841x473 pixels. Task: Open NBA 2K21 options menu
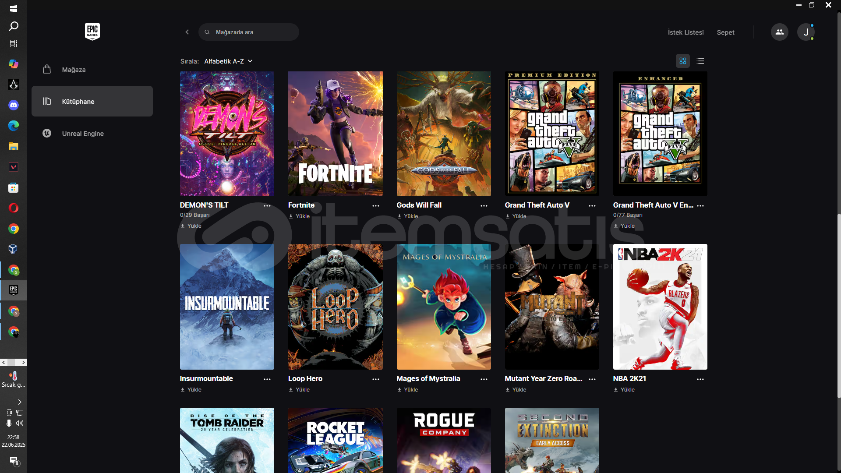[x=700, y=379]
